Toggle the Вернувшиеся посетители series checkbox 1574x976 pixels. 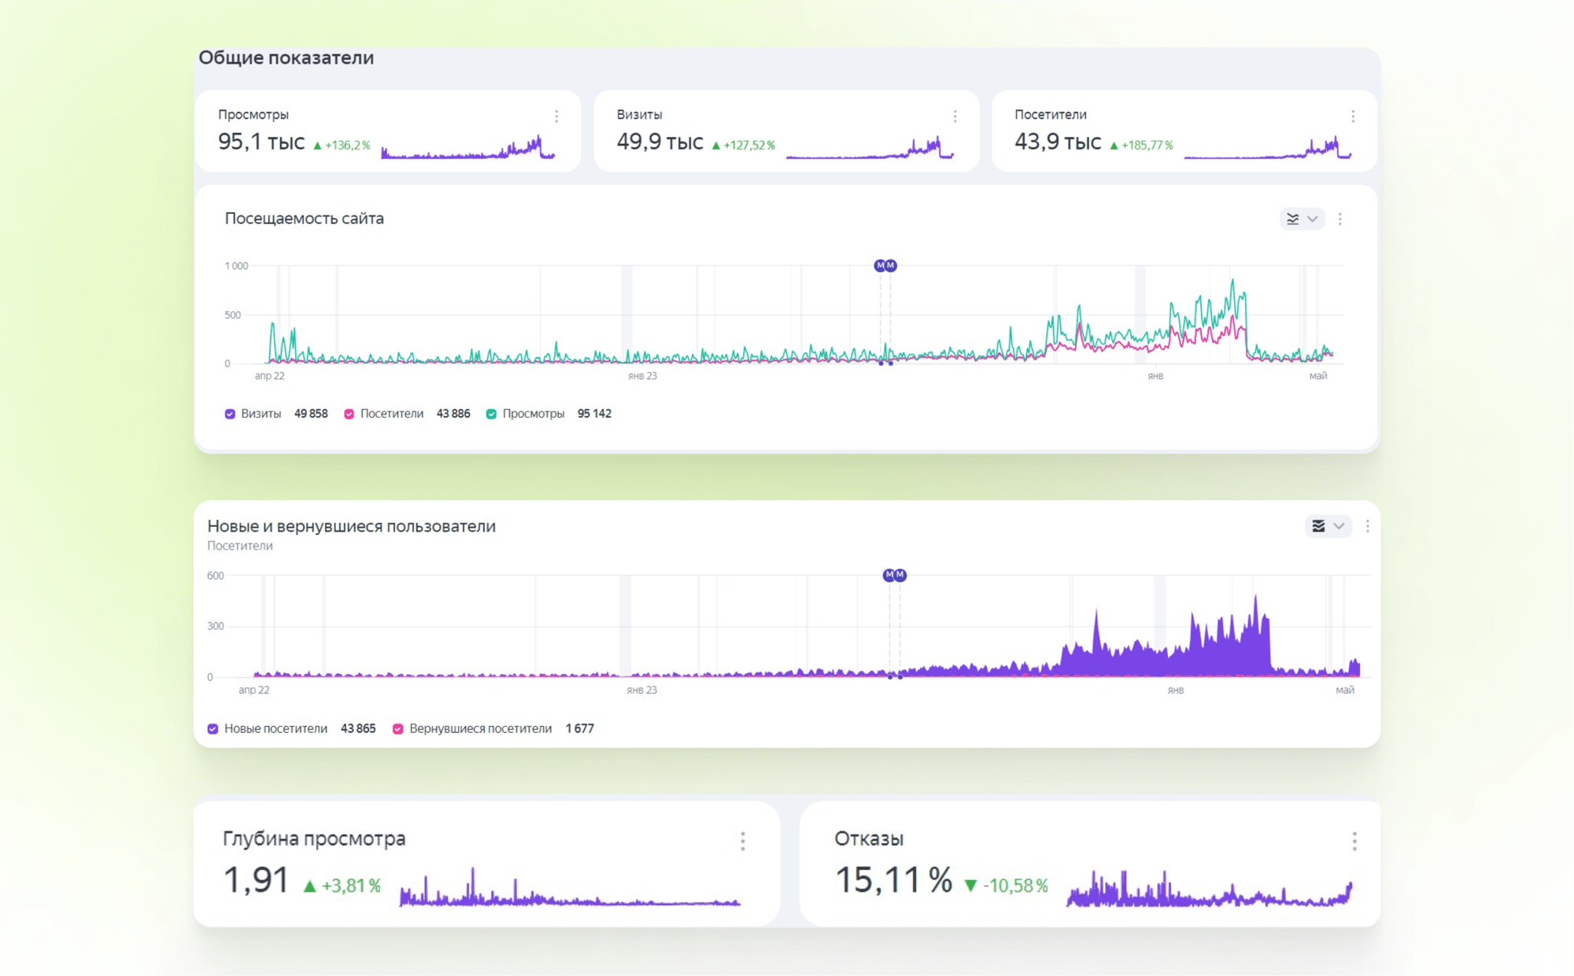tap(398, 729)
